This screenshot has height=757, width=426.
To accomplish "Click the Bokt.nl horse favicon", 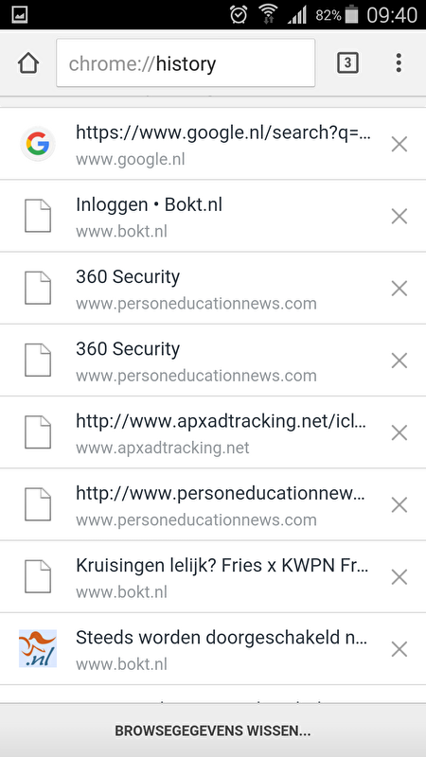I will (38, 649).
